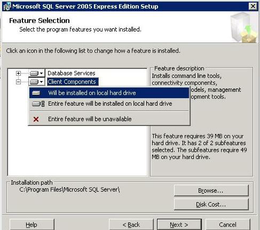Click the Browse... button
Image resolution: width=260 pixels, height=230 pixels.
(211, 191)
